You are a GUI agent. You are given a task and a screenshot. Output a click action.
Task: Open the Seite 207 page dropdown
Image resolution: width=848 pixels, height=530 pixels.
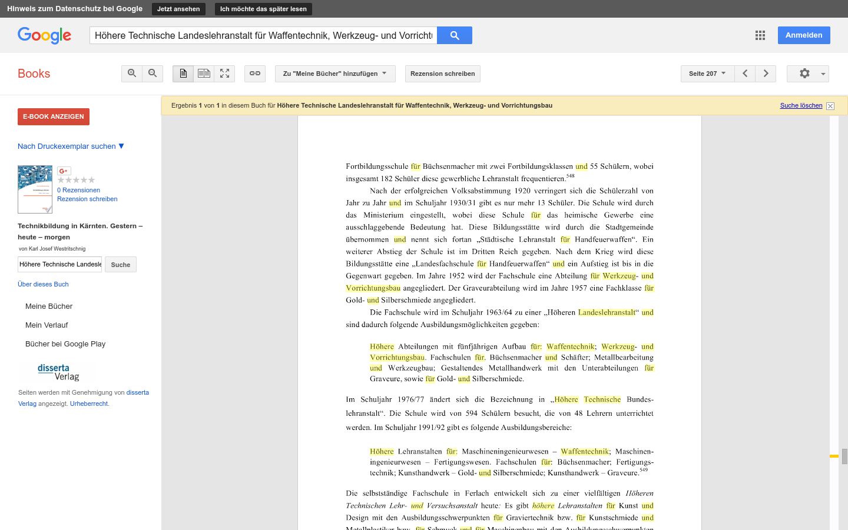pos(707,74)
